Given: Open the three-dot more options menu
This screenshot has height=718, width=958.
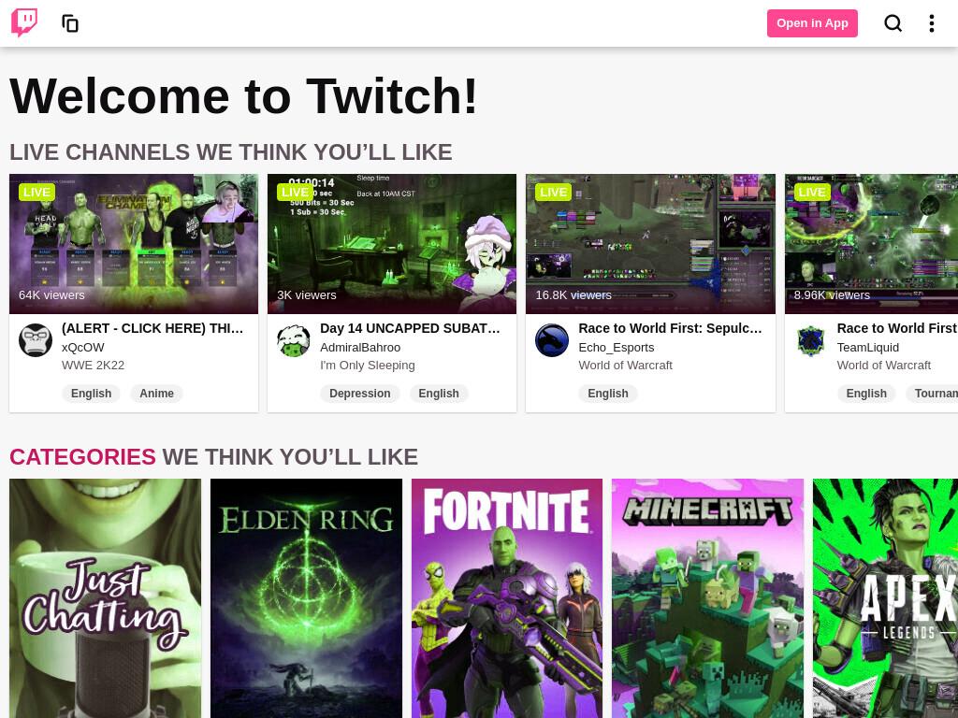Looking at the screenshot, I should tap(931, 23).
